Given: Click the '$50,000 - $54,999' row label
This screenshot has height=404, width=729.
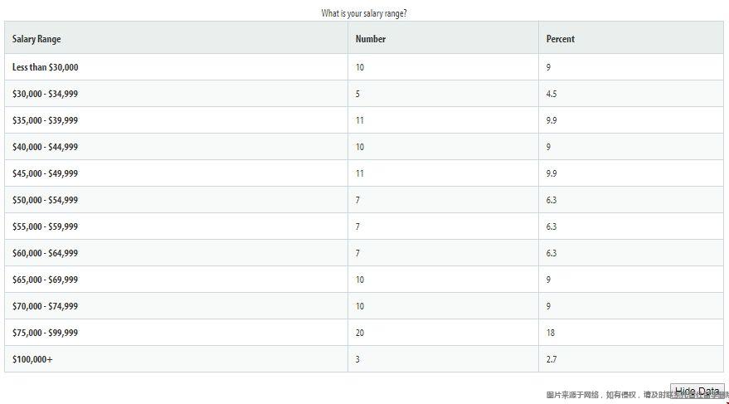Looking at the screenshot, I should (x=45, y=200).
